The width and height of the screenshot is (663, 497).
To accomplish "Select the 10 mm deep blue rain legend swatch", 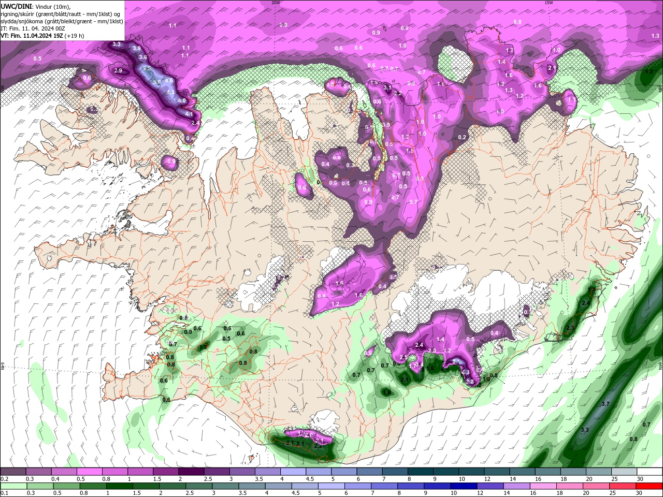I will (x=464, y=486).
